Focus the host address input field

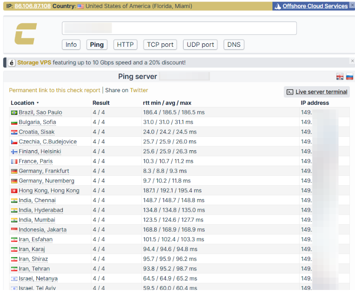pos(179,29)
